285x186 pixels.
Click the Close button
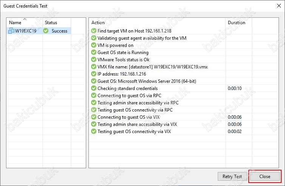[265, 177]
